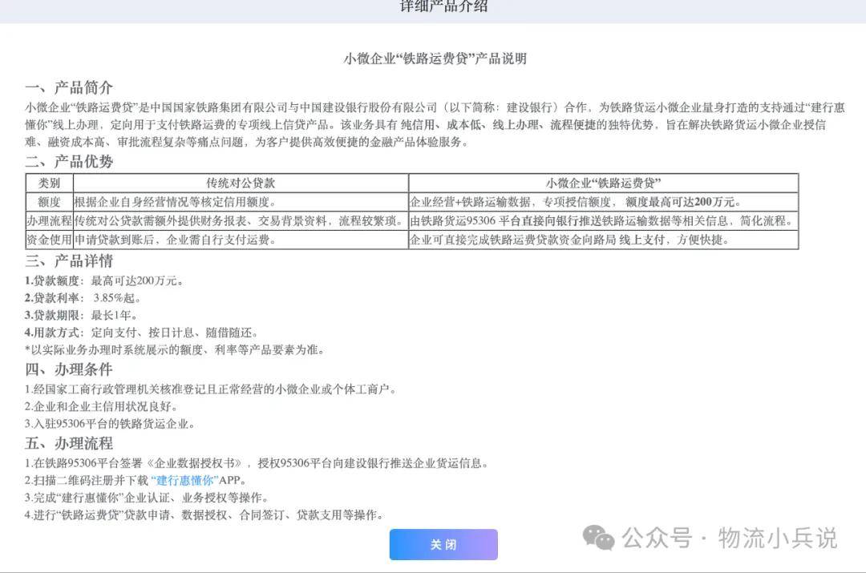Click the 五、办理流程 heading

69,442
